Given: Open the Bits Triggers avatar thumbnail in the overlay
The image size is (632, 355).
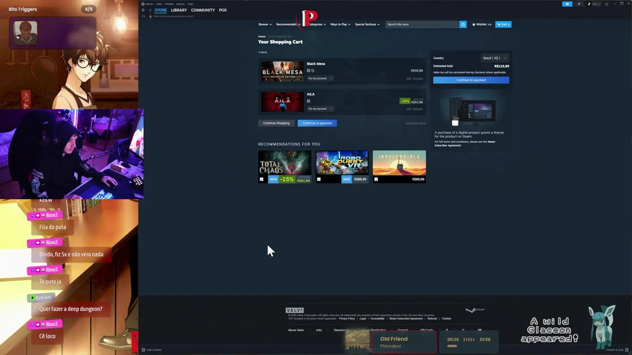Looking at the screenshot, I should pyautogui.click(x=25, y=33).
